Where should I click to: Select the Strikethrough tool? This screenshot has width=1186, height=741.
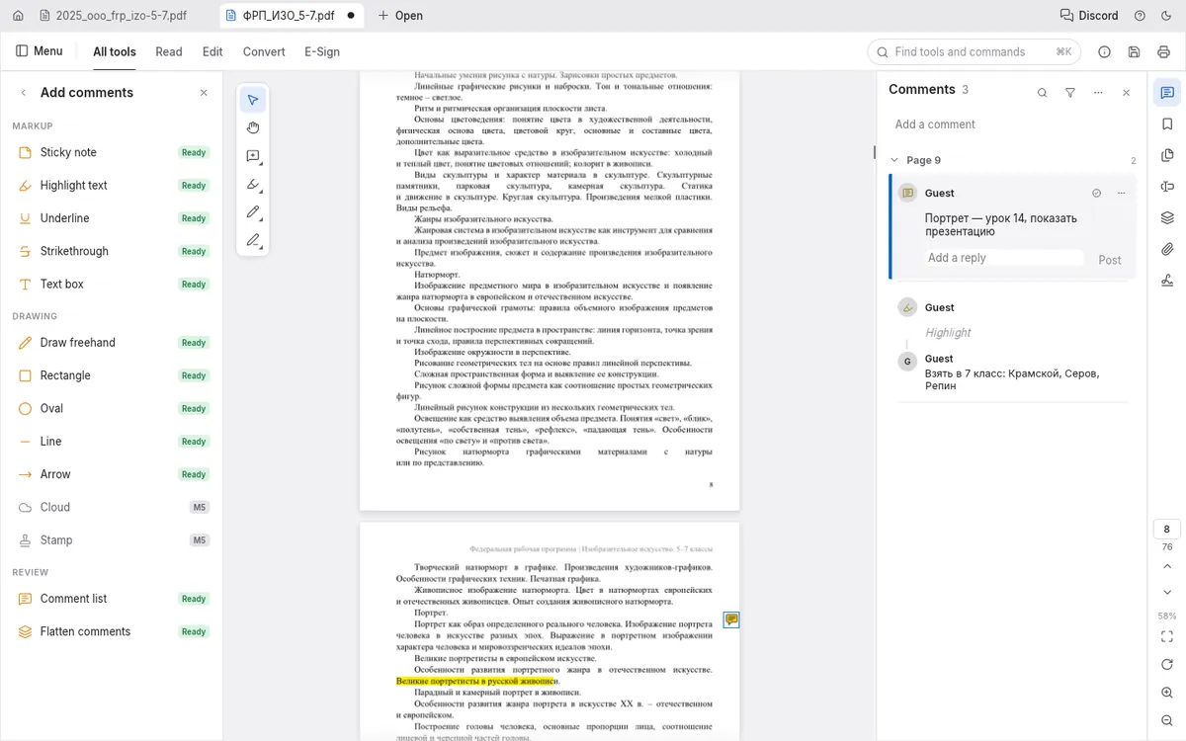113,251
